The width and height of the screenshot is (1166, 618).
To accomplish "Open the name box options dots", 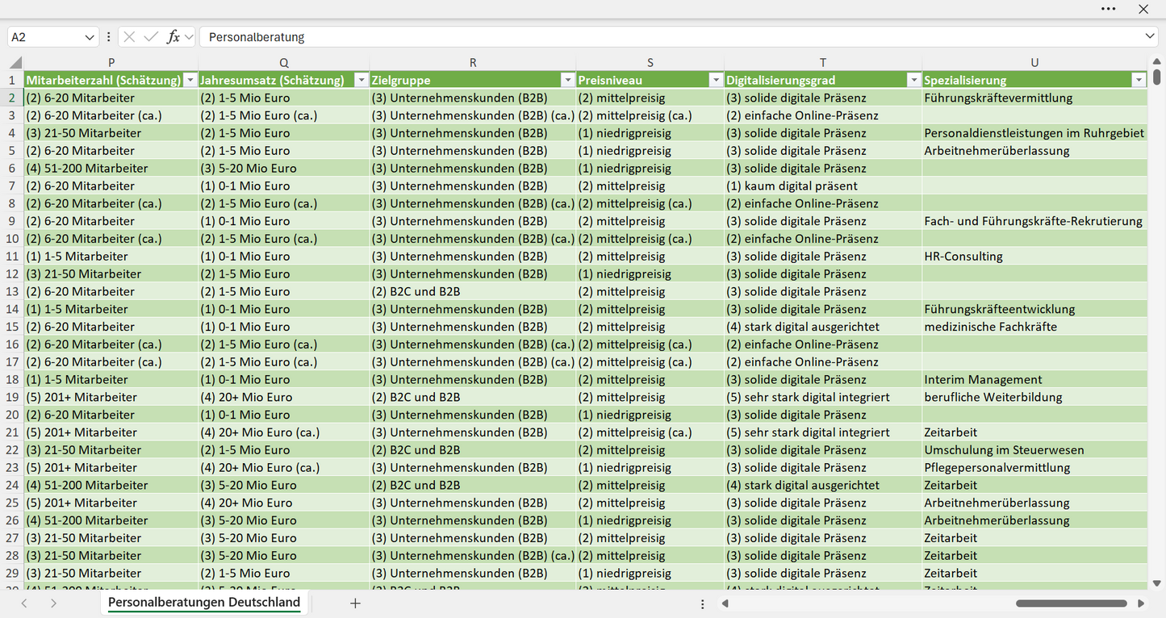I will 109,37.
